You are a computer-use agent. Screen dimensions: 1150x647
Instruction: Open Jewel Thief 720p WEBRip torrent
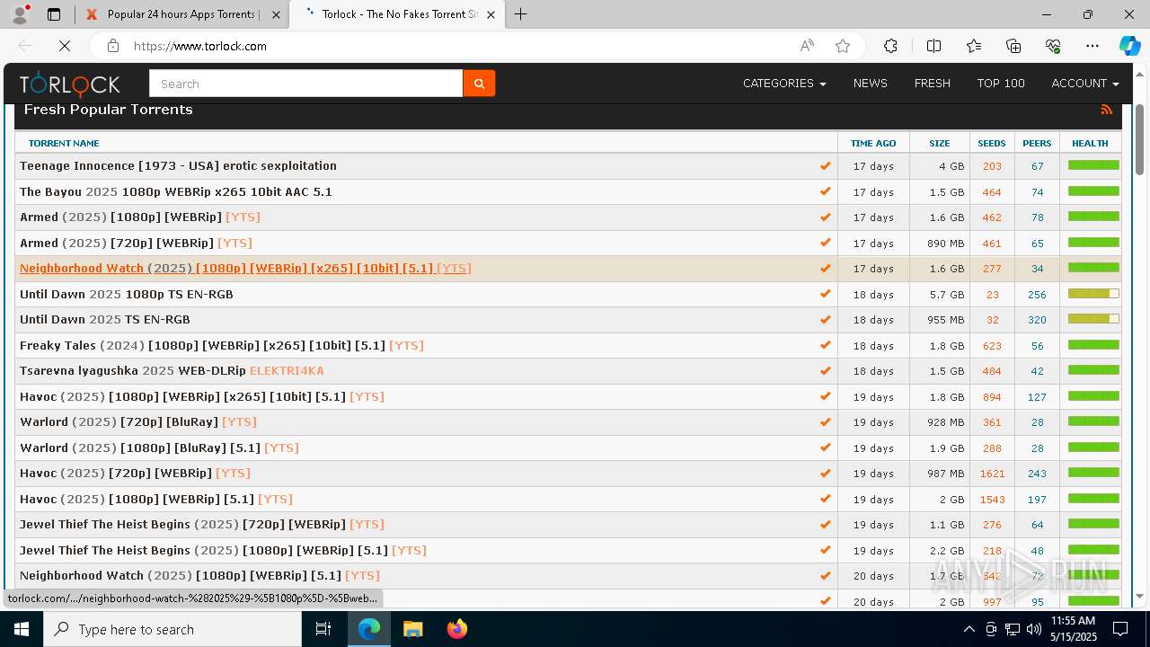click(202, 525)
